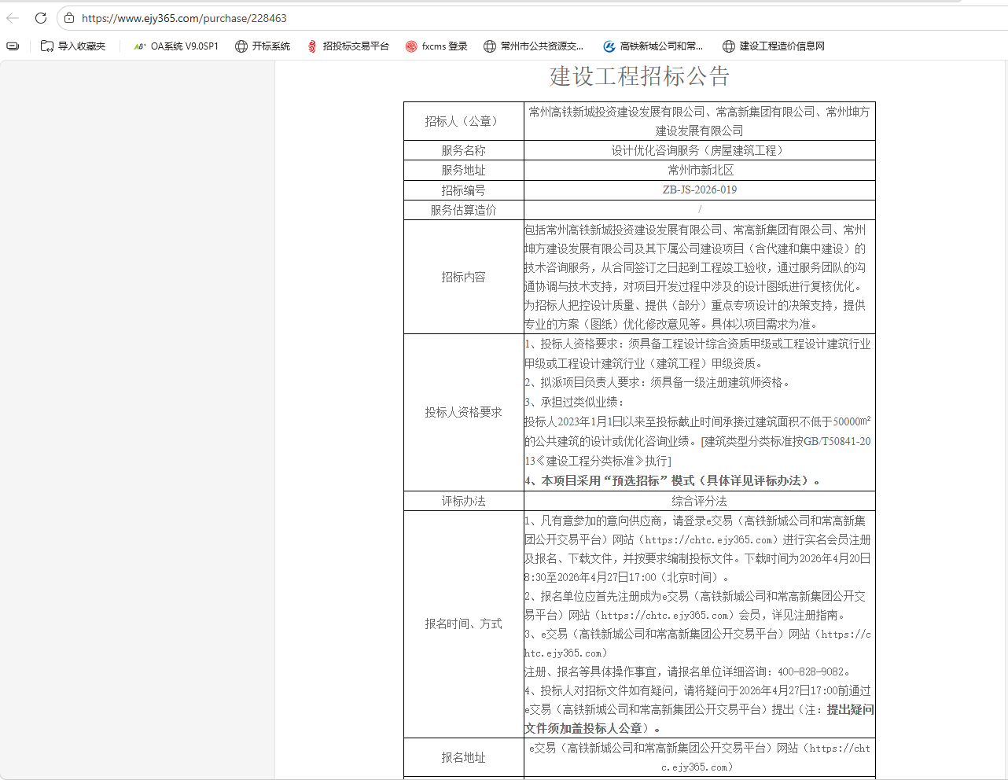Click the 建设工程招标公告 page heading

click(x=639, y=76)
